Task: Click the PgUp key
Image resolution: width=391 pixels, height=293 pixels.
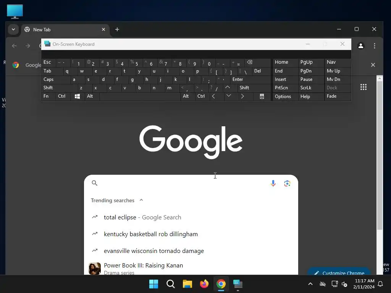Action: pos(311,62)
